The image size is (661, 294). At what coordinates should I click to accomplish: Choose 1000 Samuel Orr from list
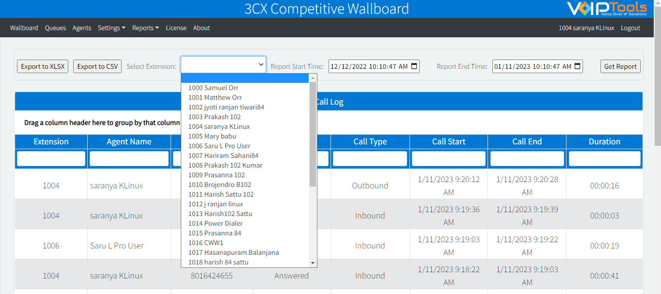pos(245,88)
